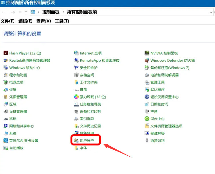Open the 凭据管理器 icon
Viewport: 215px width, 174px height.
[x=6, y=97]
